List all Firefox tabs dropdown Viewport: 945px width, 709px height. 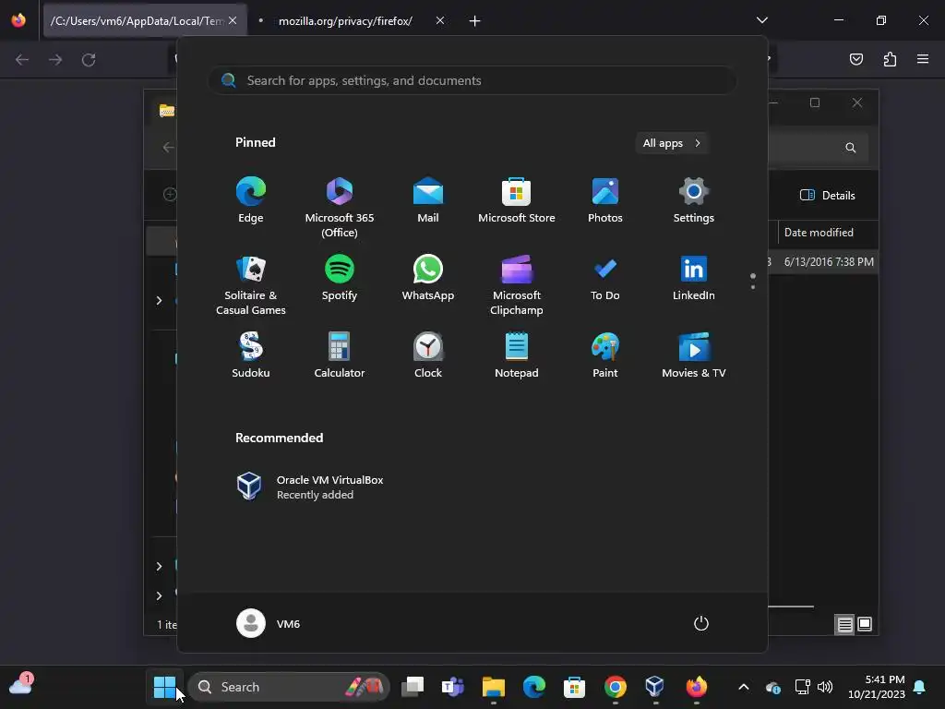(x=761, y=20)
